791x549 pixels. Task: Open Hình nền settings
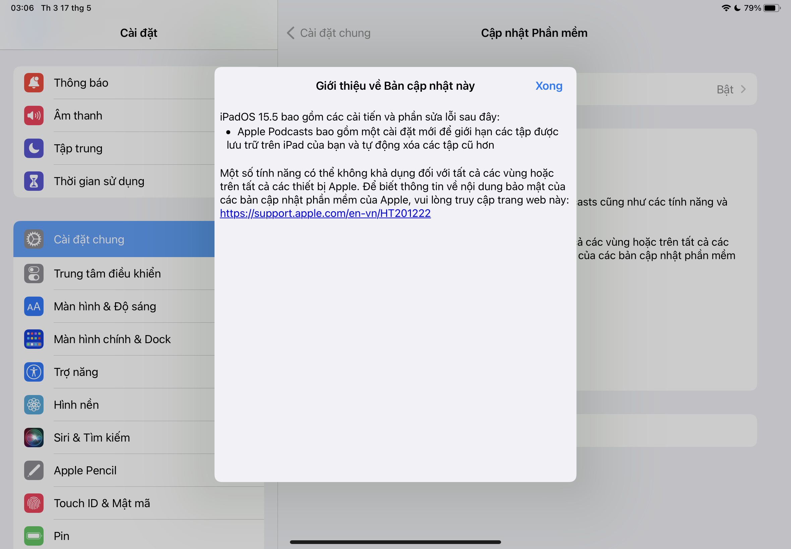click(x=114, y=405)
